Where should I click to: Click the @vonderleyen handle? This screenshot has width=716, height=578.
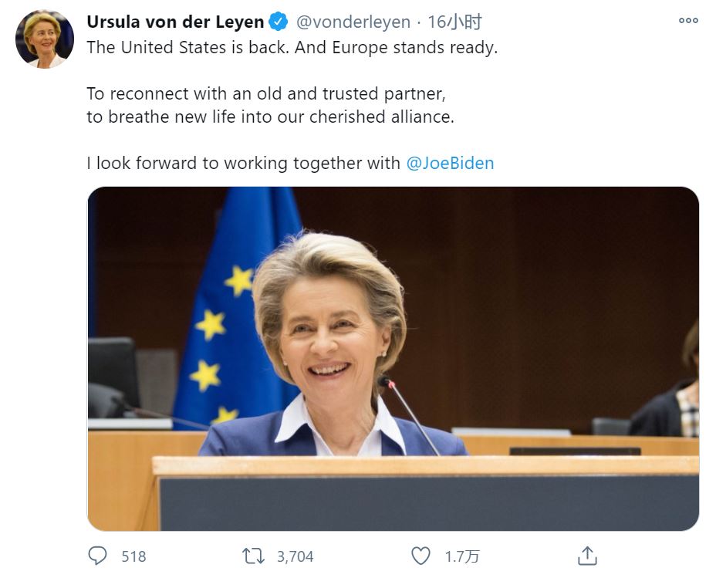point(353,22)
